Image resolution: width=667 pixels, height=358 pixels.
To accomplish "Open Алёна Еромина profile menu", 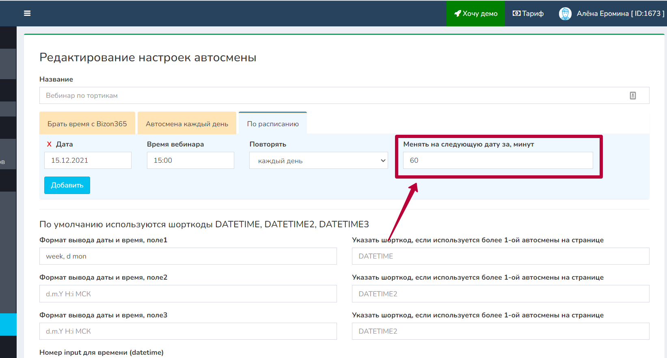I will tap(620, 13).
